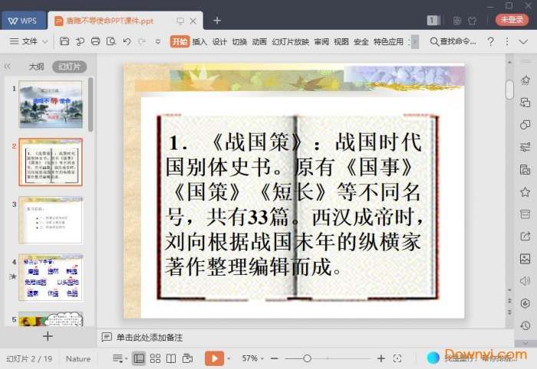Screen dimensions: 537x369
Task: Collapse the slide panel with double-arrow icon
Action: pos(7,67)
